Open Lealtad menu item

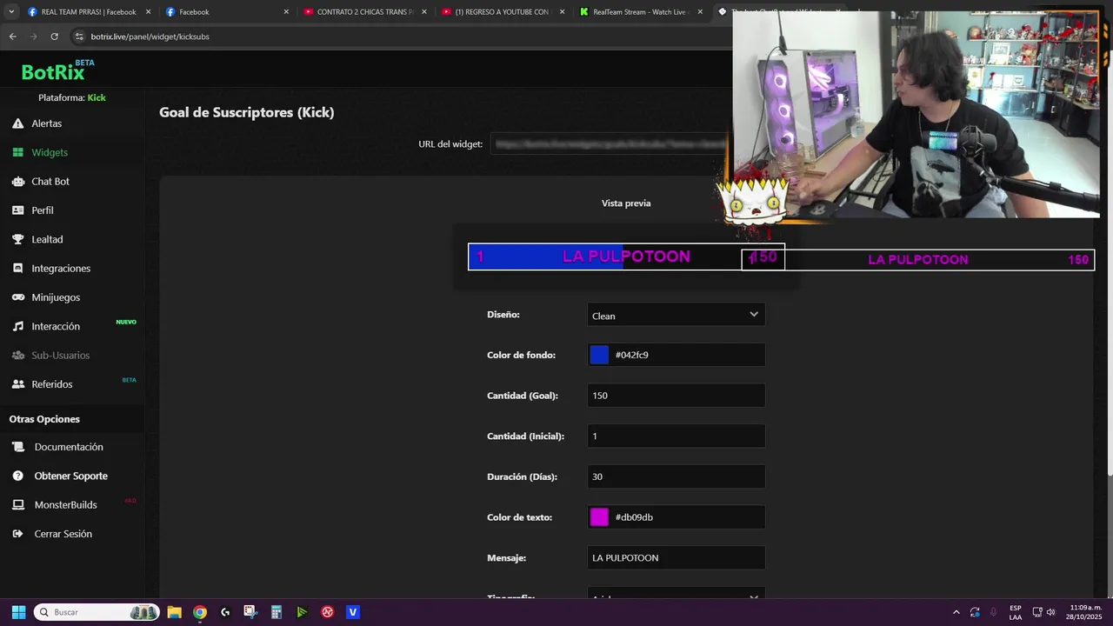tap(47, 239)
